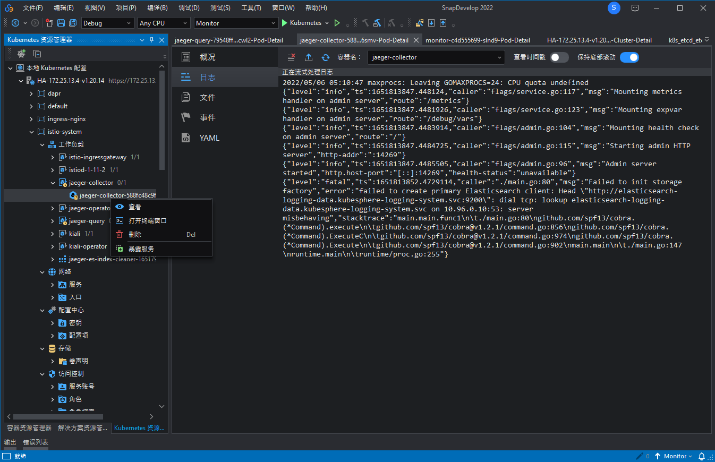The image size is (715, 462).
Task: Open the SnapDevelop application logo menu
Action: point(9,8)
